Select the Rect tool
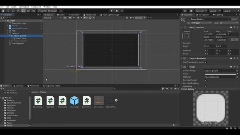Screen dimensions: 240x135 tap(23, 11)
